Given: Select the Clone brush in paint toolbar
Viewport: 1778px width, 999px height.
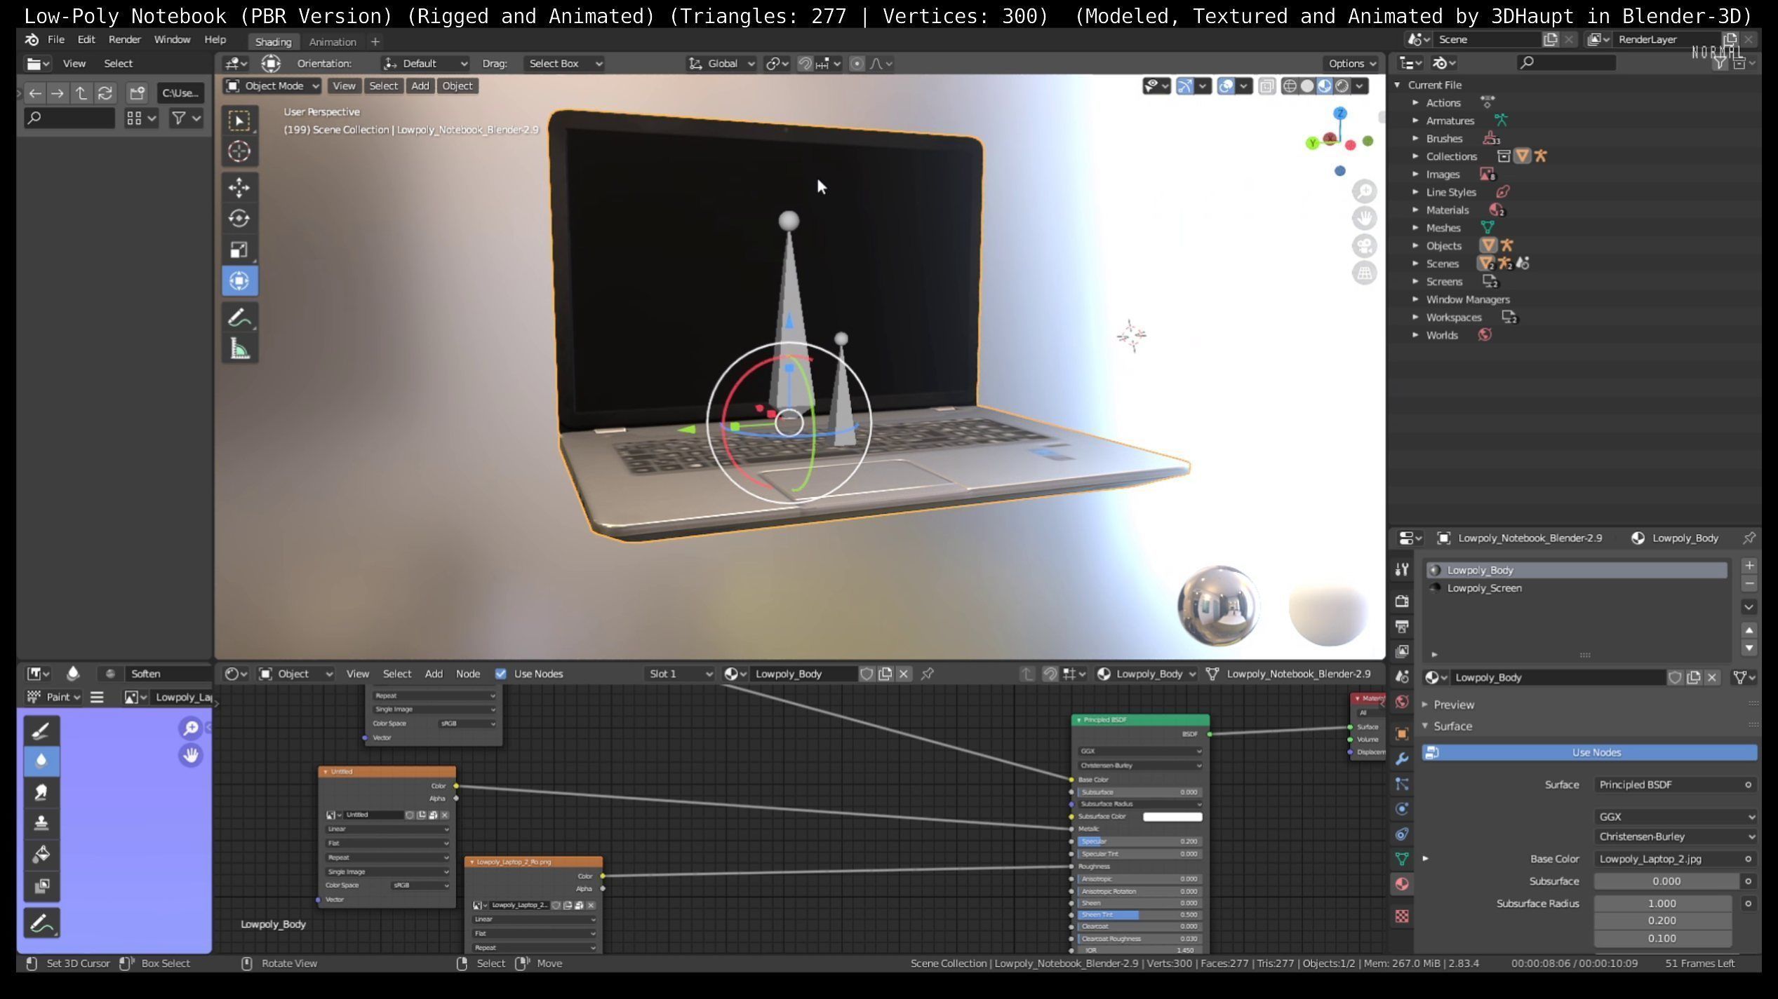Looking at the screenshot, I should pos(41,823).
